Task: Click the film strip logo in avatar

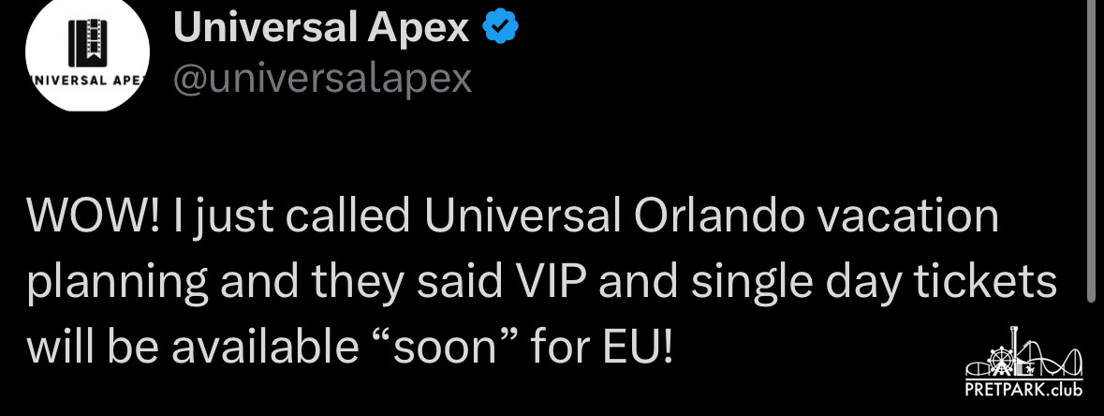Action: (x=87, y=45)
